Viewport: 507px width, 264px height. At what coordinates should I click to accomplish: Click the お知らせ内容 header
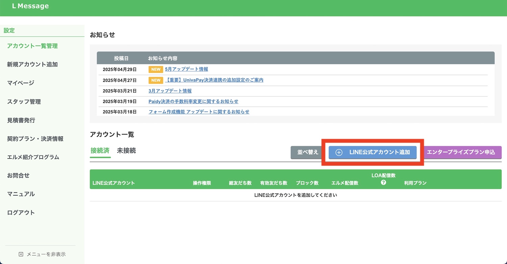(163, 58)
